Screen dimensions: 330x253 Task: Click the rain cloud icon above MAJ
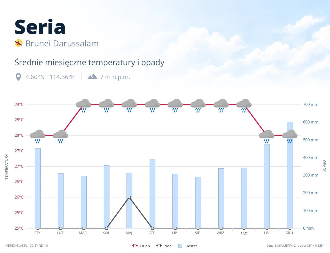(129, 106)
